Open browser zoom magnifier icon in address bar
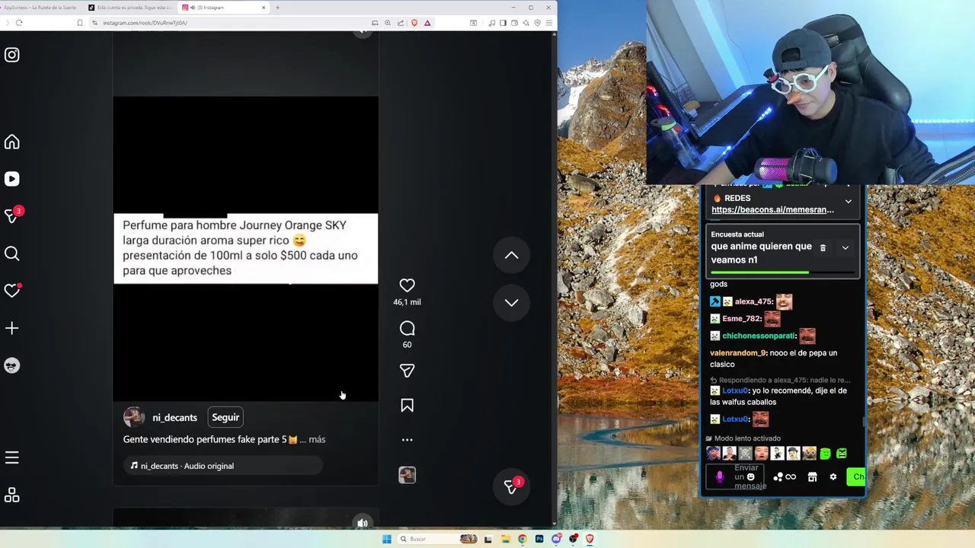 (388, 23)
